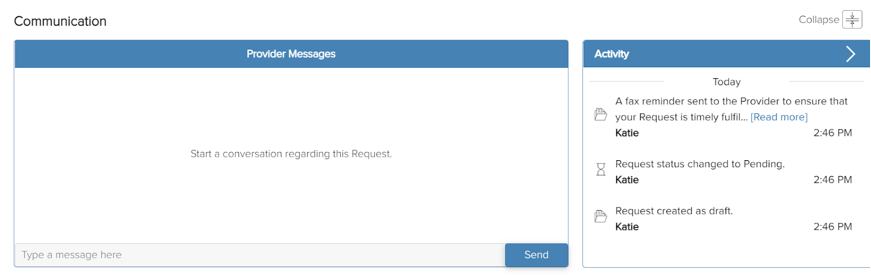
Task: Click the Collapse label text
Action: (819, 20)
